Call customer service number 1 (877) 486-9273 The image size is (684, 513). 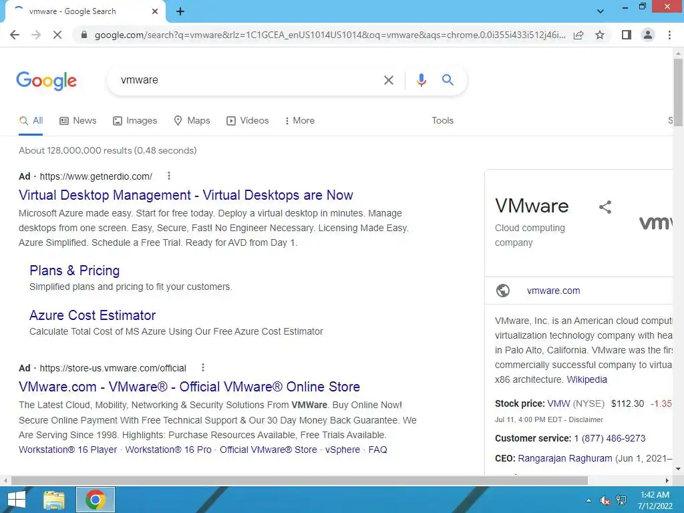pyautogui.click(x=609, y=438)
